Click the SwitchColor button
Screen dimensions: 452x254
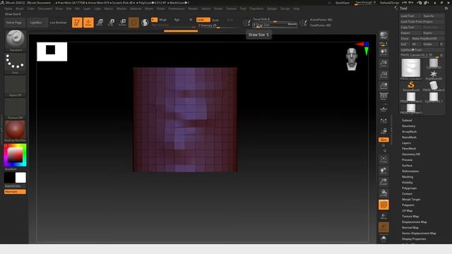[13, 186]
